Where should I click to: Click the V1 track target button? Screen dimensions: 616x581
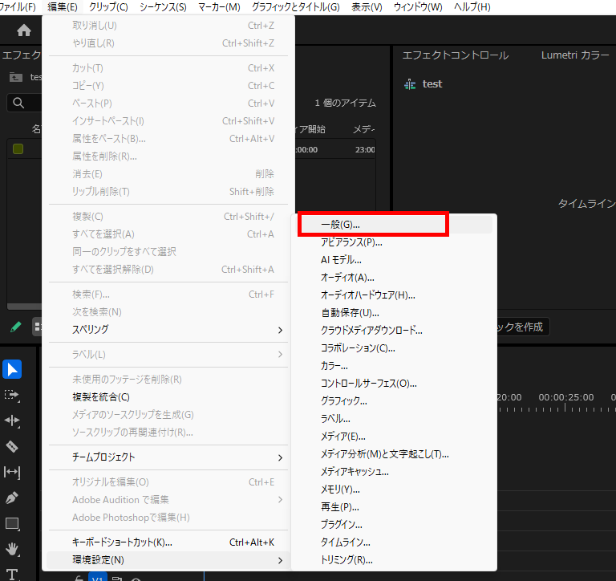click(x=98, y=578)
